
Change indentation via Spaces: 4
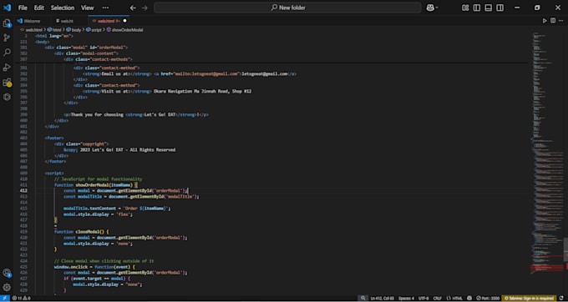pyautogui.click(x=406, y=299)
